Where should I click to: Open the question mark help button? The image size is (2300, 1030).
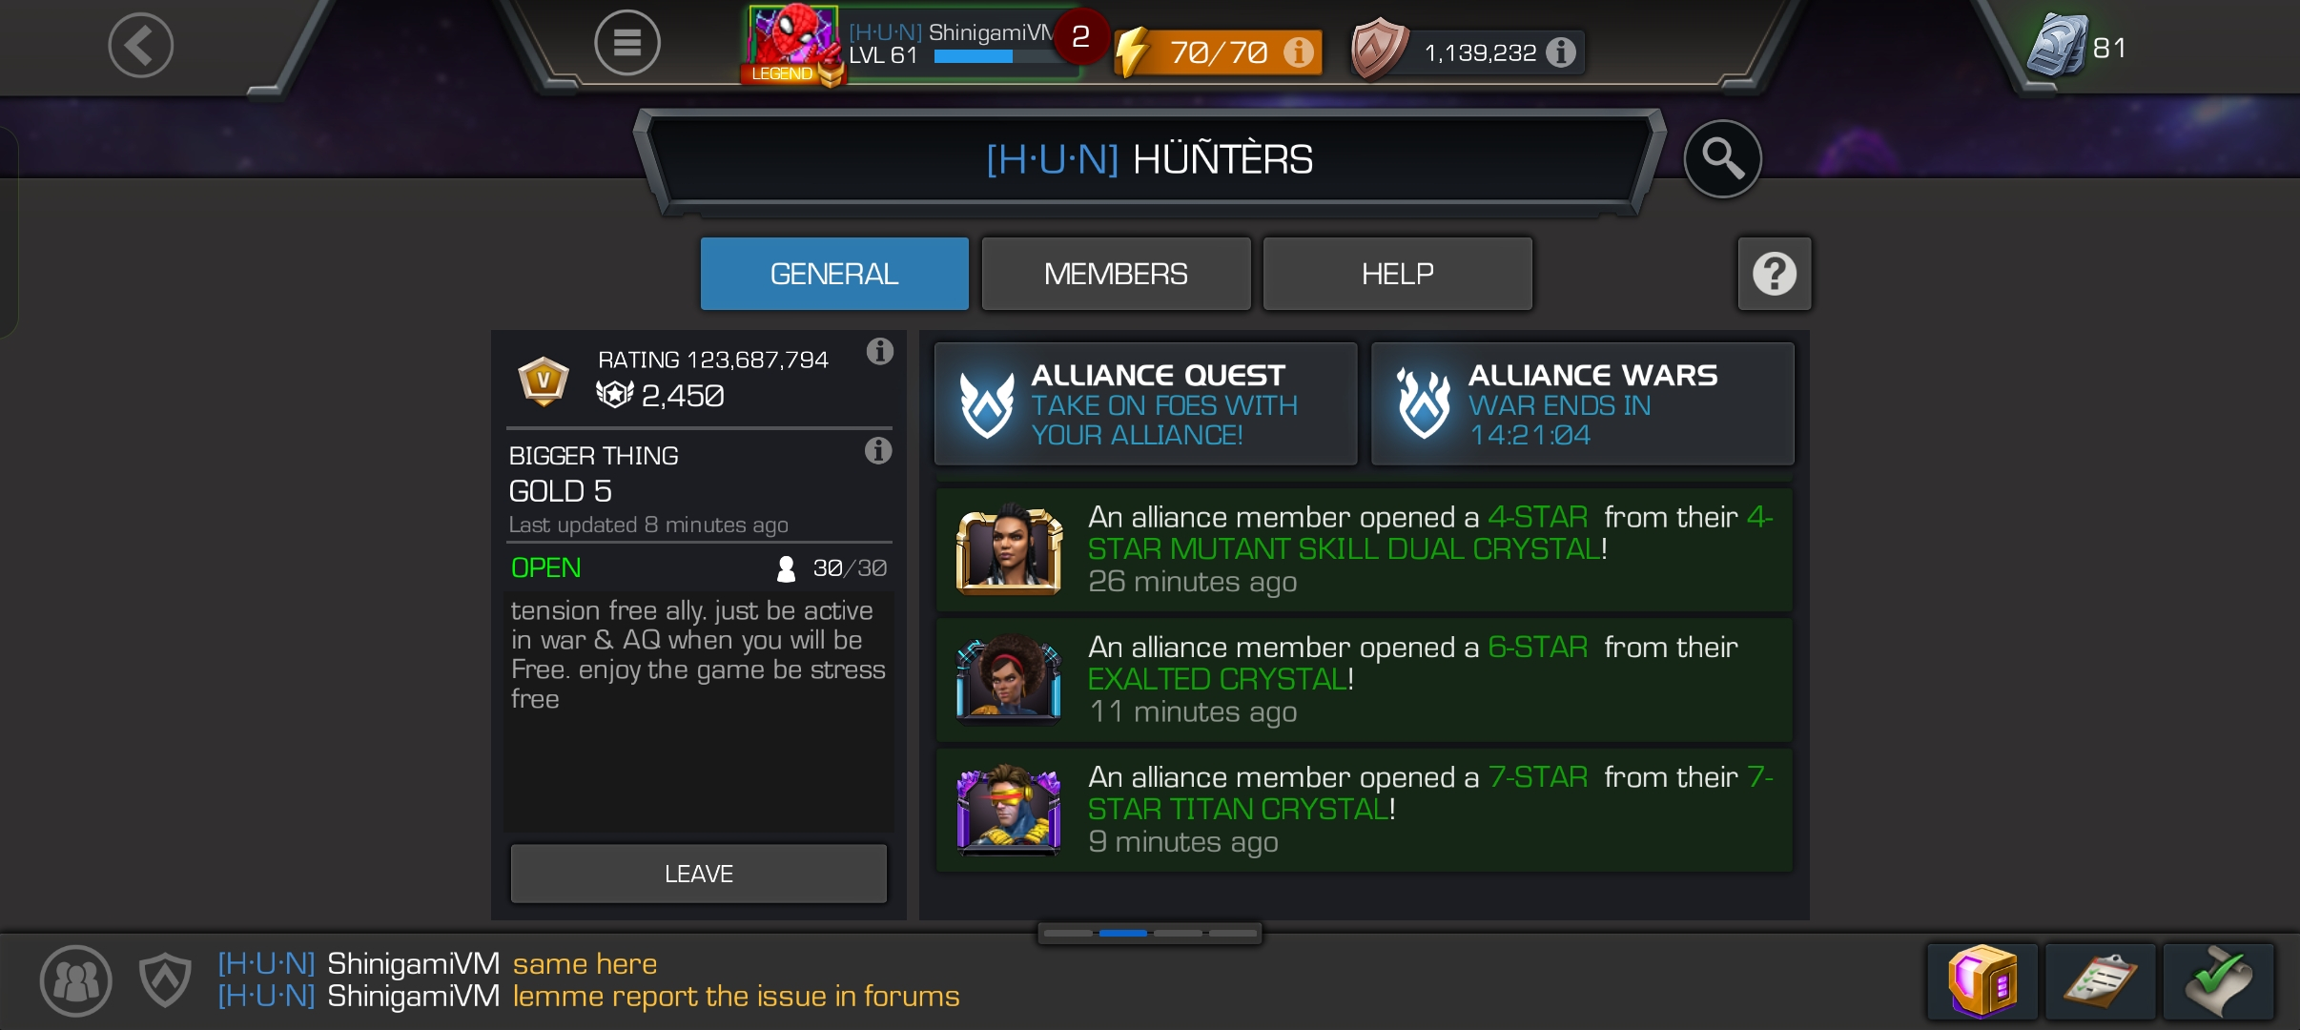click(1774, 274)
